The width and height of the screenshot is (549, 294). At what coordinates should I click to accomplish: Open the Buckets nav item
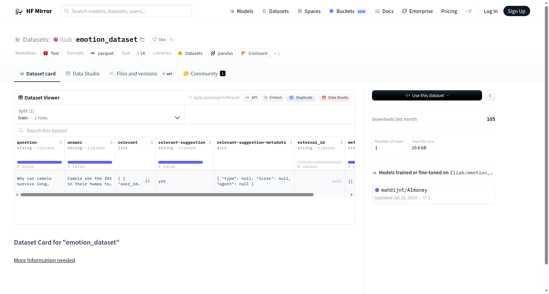tap(348, 11)
